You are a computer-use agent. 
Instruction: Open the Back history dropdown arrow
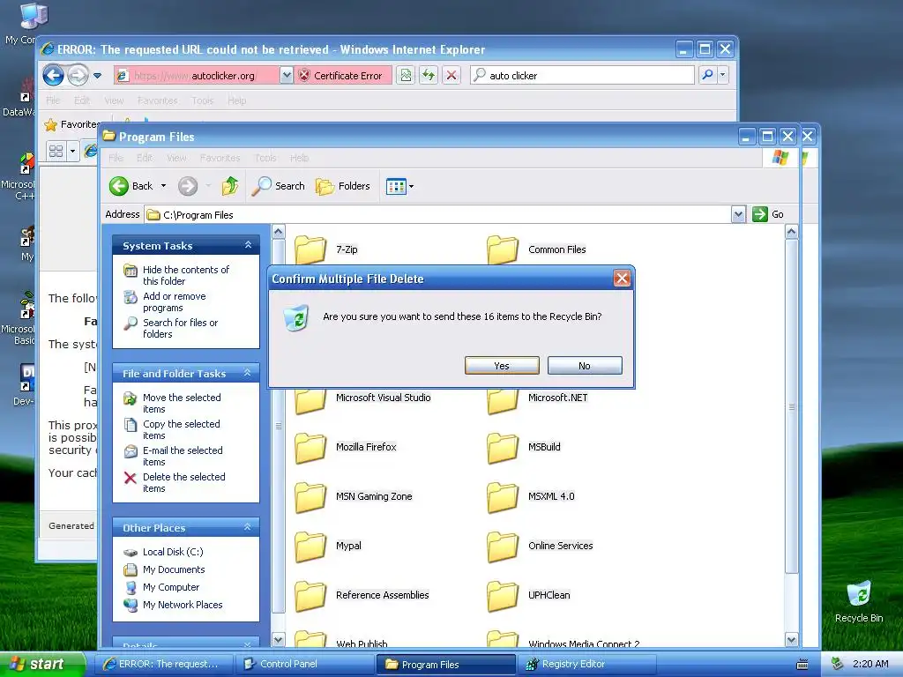(163, 186)
